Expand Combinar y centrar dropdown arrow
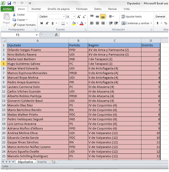This screenshot has height=172, width=169. pyautogui.click(x=151, y=23)
